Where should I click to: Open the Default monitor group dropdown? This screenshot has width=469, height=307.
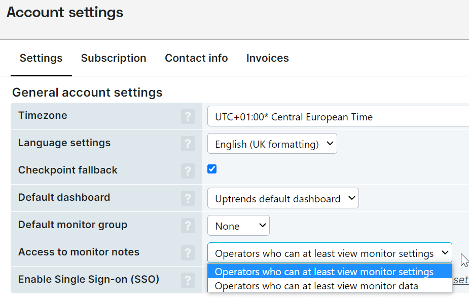point(238,226)
